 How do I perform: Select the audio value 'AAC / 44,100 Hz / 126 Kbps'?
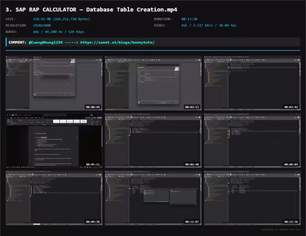(x=58, y=32)
